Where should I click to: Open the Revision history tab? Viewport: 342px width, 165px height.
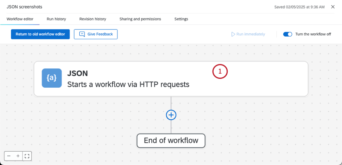tap(93, 19)
